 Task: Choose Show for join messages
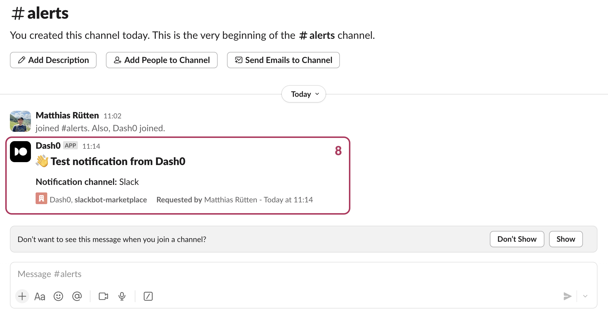(566, 239)
